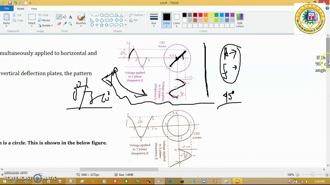
Task: Click the Windows Start button
Action: point(5,181)
